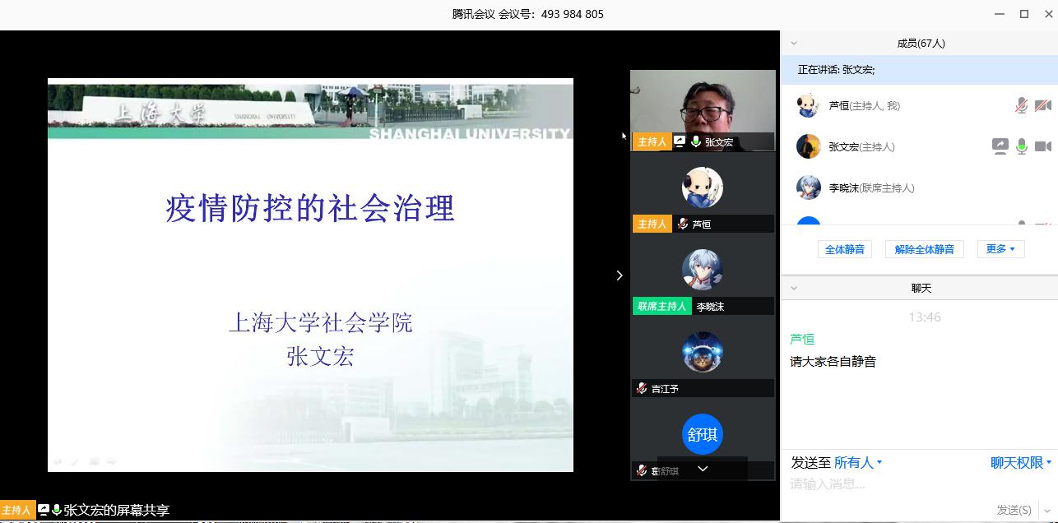Image resolution: width=1058 pixels, height=523 pixels.
Task: Collapse the 聊天 chat panel chevron
Action: [794, 289]
